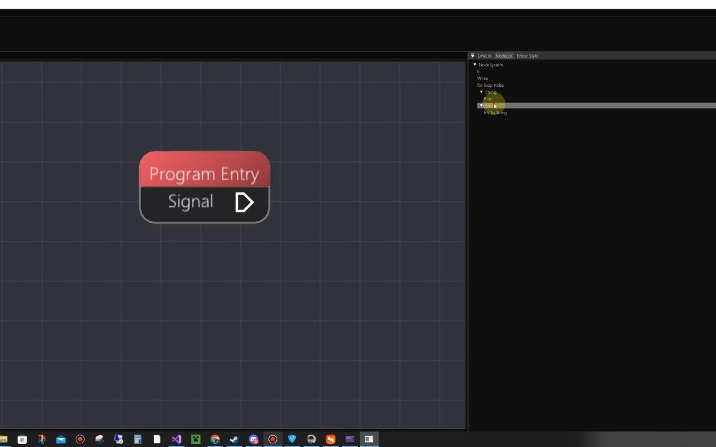Screen dimensions: 716x447
Task: Select the for loop Index entry
Action: coord(490,85)
